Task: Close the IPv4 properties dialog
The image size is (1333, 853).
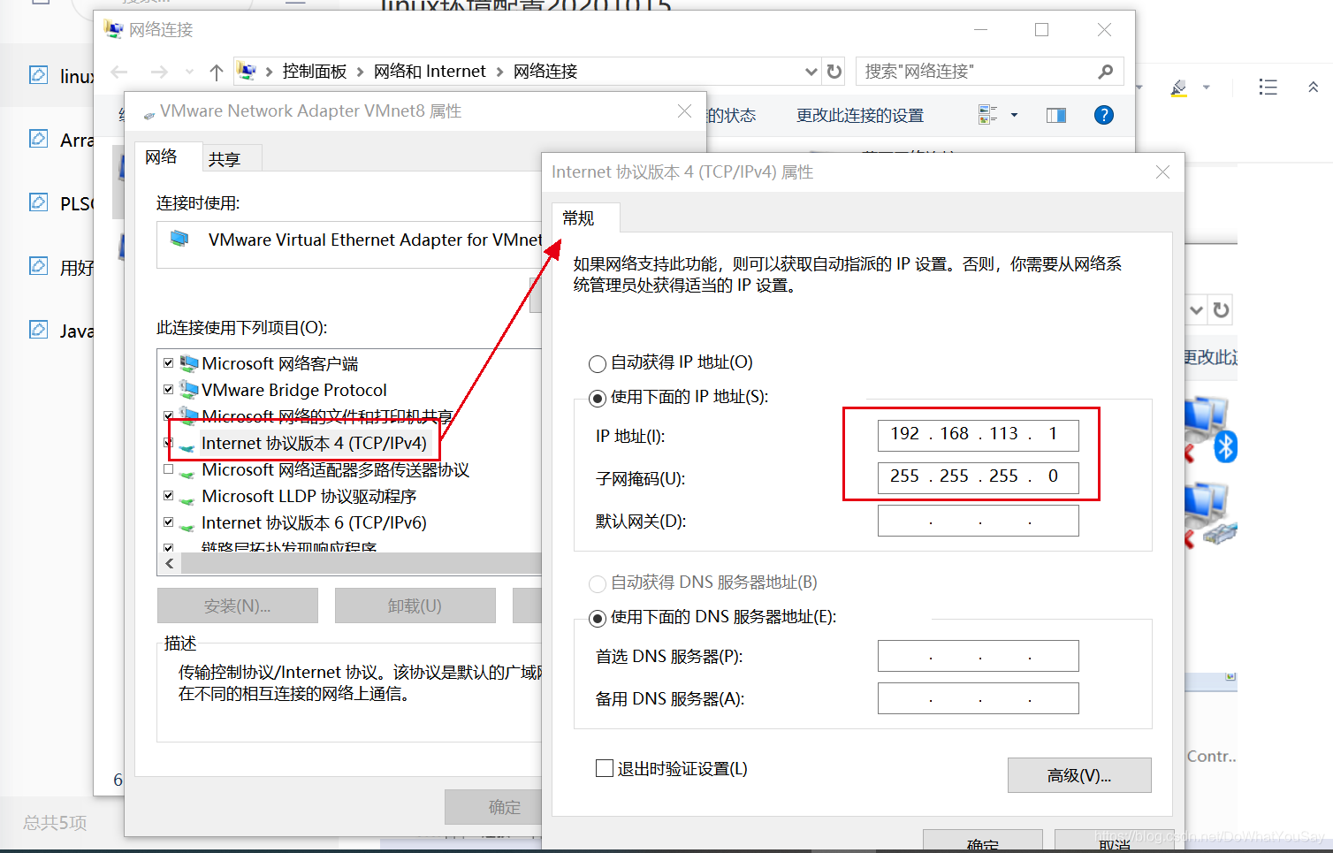Action: [x=1162, y=172]
